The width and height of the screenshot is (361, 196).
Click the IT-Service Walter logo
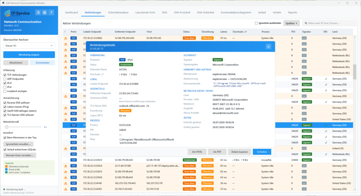pyautogui.click(x=17, y=13)
